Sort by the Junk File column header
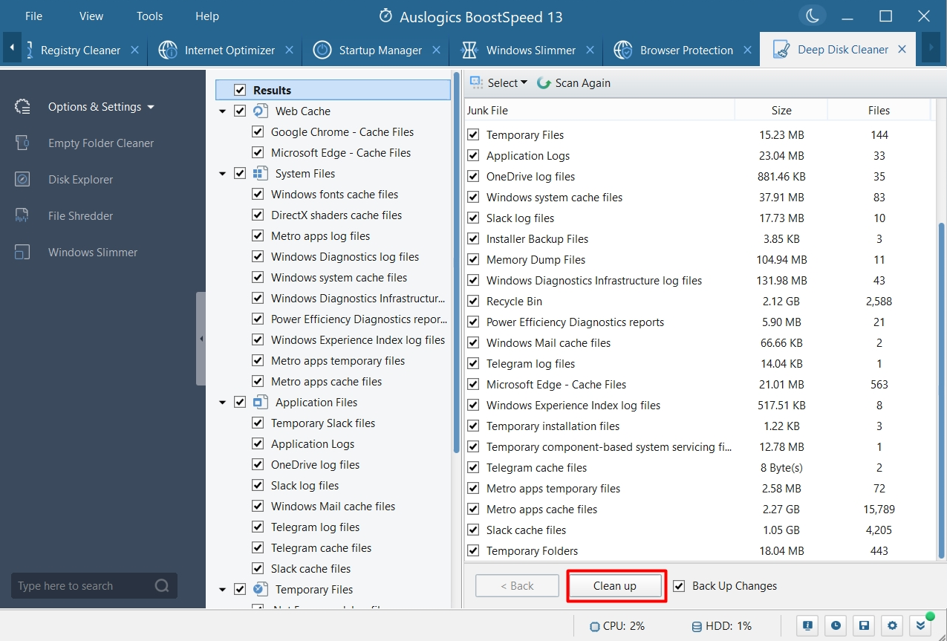Screen dimensions: 947x641 (599, 111)
